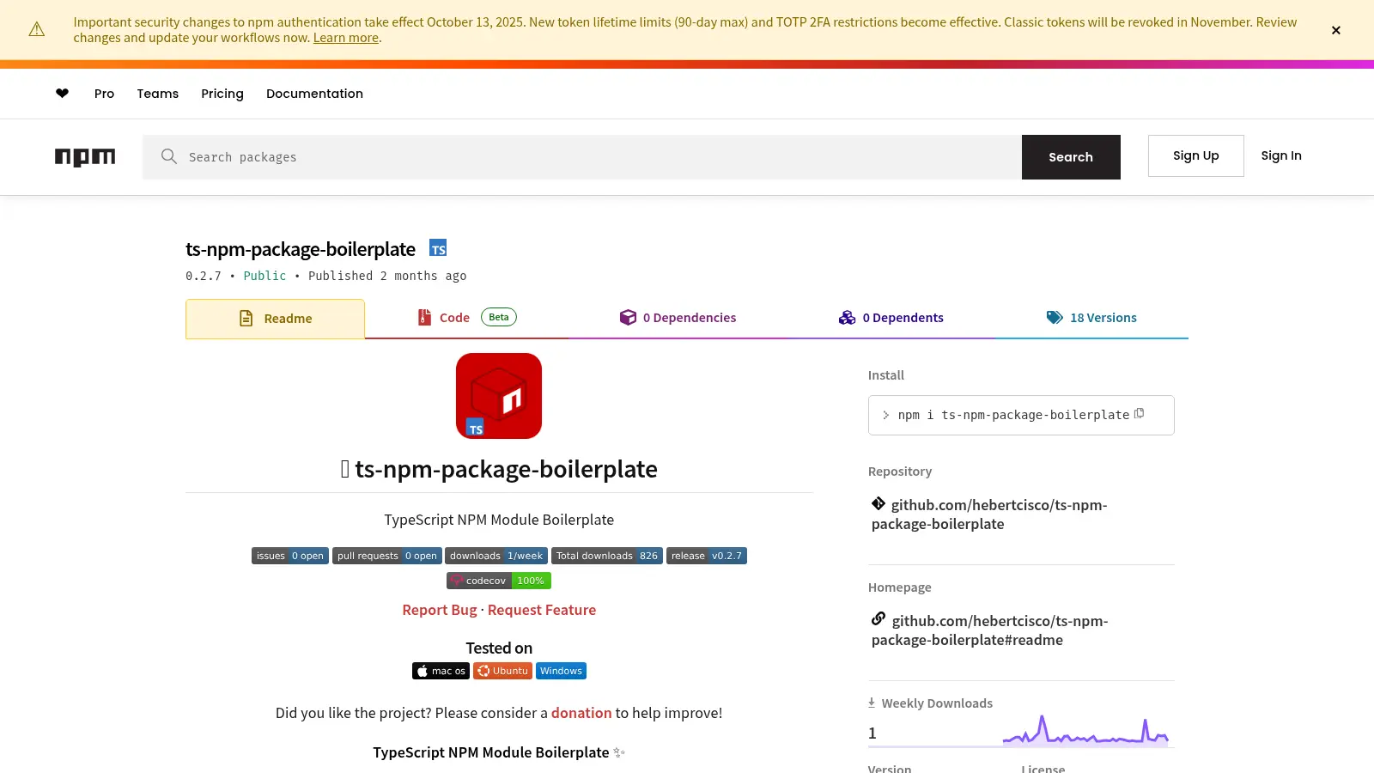The width and height of the screenshot is (1374, 773).
Task: Open the 0 Dependents tab
Action: [x=891, y=318]
